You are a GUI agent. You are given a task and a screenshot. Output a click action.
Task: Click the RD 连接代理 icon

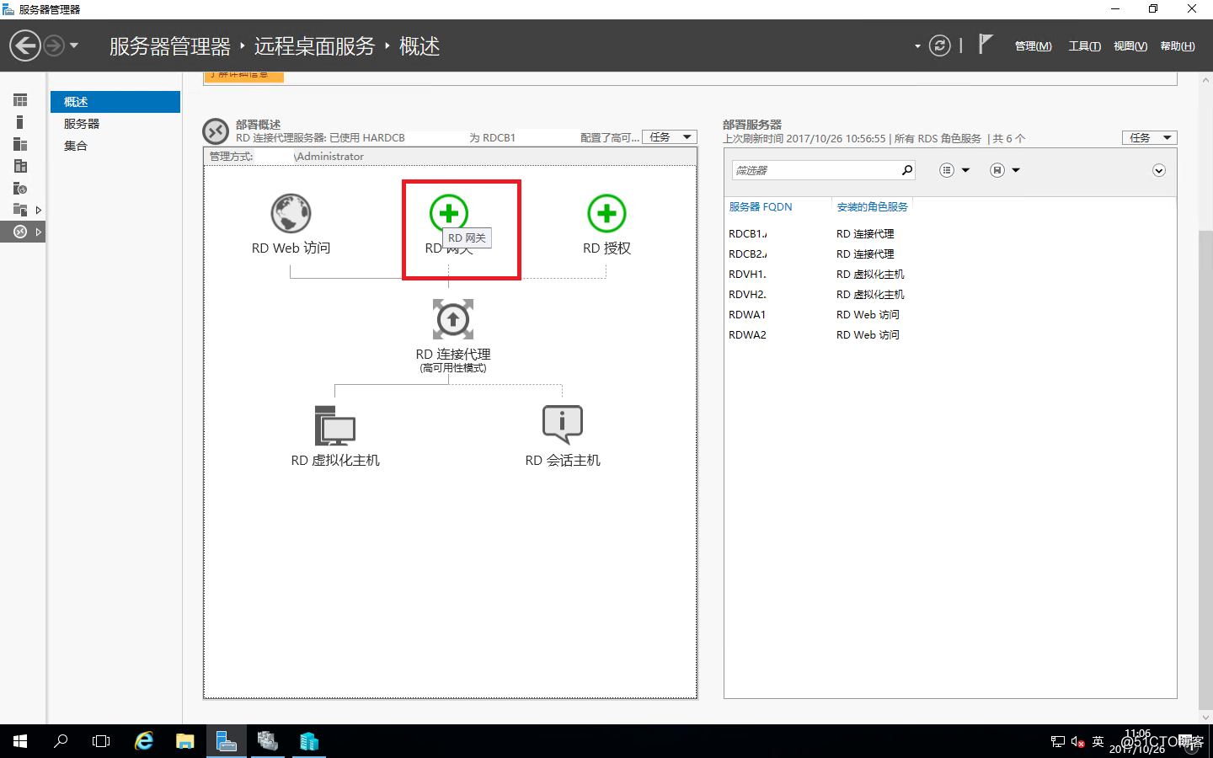point(453,319)
